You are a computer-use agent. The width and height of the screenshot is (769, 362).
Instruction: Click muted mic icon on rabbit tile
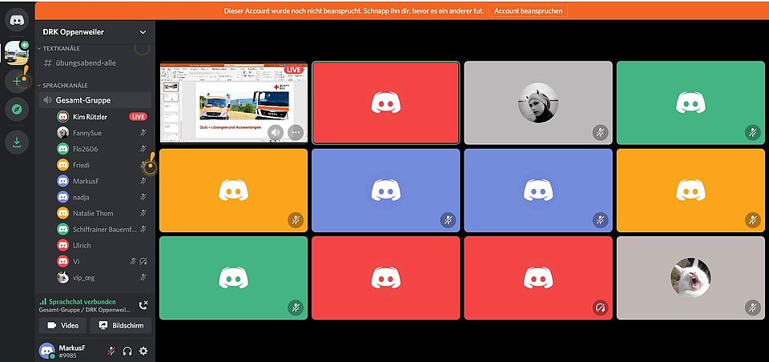(x=752, y=308)
